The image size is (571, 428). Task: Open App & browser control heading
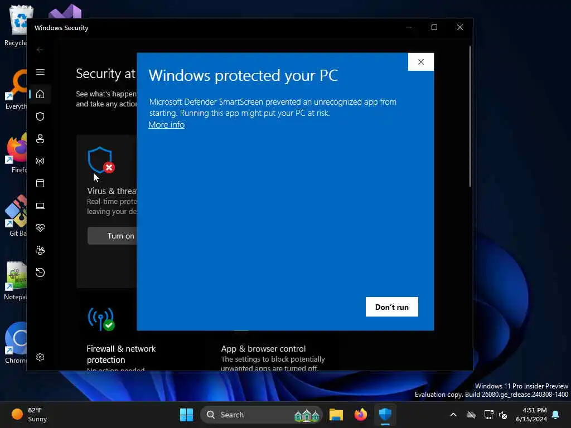(263, 349)
